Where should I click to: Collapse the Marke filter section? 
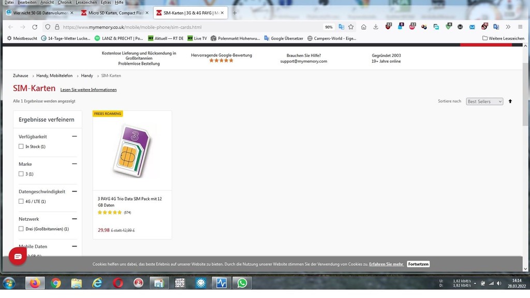(75, 164)
